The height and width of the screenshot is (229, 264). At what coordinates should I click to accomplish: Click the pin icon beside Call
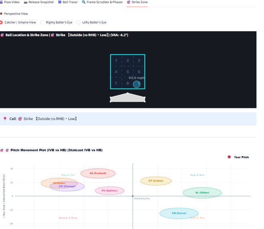5,119
